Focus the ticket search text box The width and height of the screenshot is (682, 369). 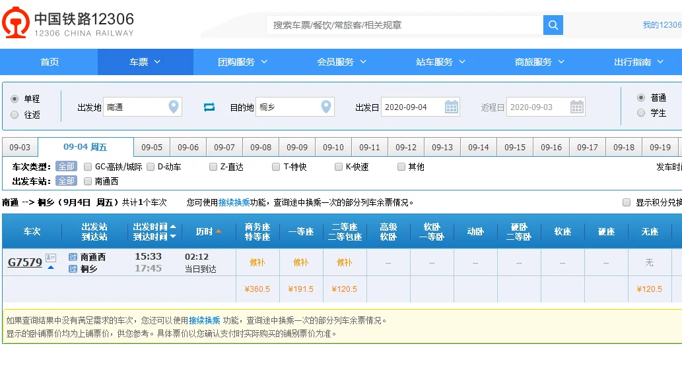coord(405,25)
